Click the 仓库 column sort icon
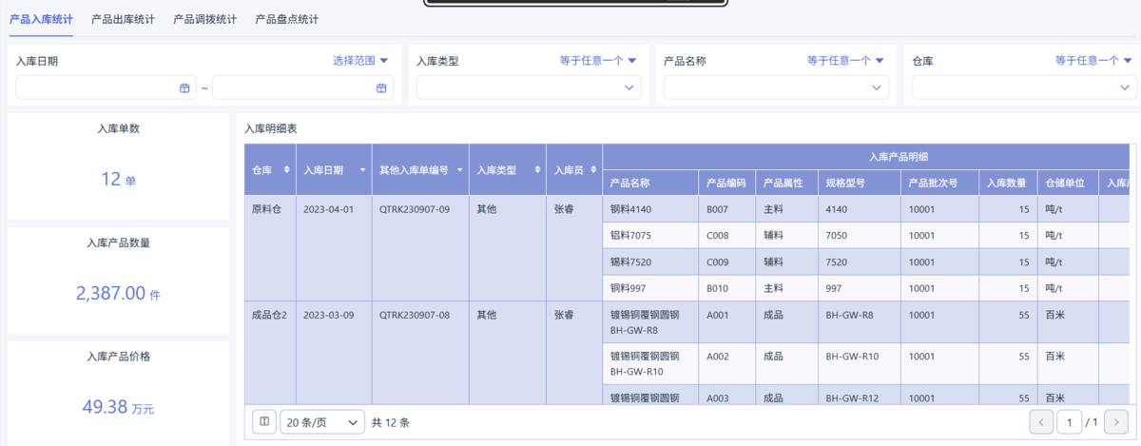Screen dimensions: 1141x446 click(287, 170)
